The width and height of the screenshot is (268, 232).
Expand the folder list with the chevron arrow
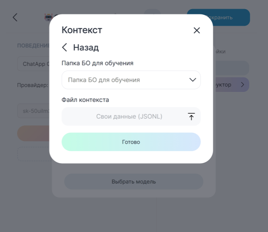coord(193,80)
